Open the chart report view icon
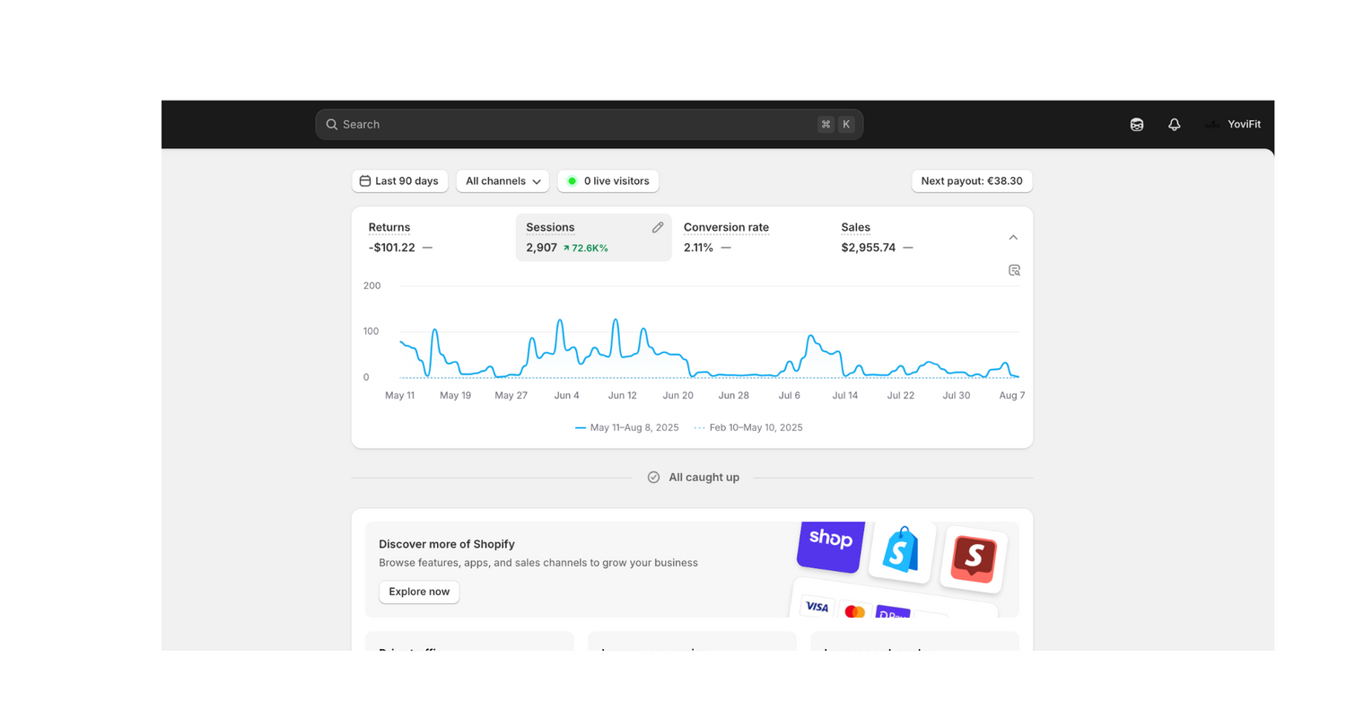This screenshot has height=711, width=1346. click(1014, 270)
